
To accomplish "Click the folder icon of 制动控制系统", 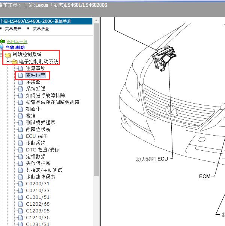I will tap(8, 55).
